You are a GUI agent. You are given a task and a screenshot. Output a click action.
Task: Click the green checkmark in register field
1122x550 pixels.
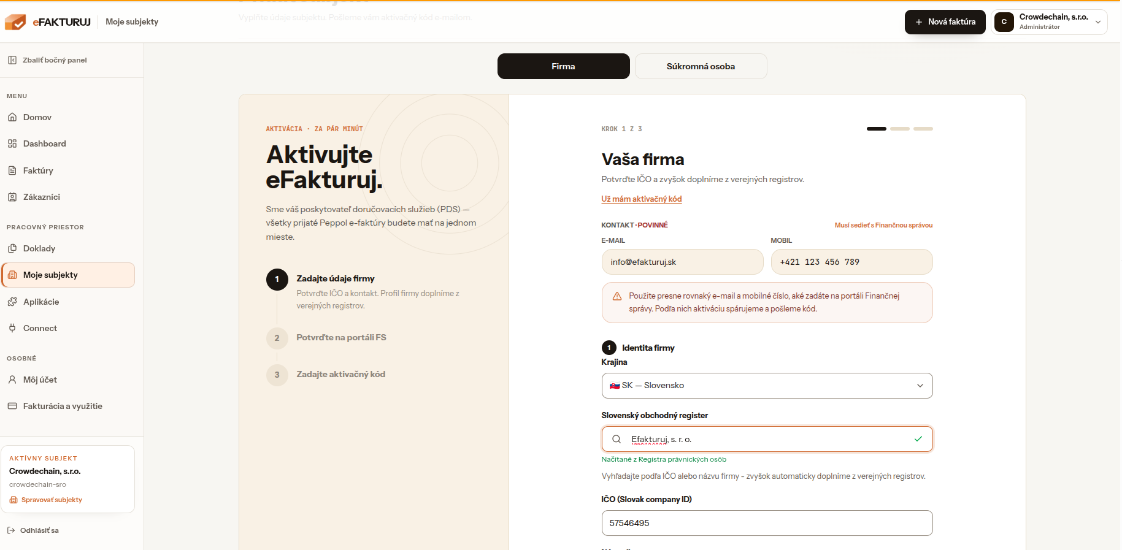[x=918, y=439]
